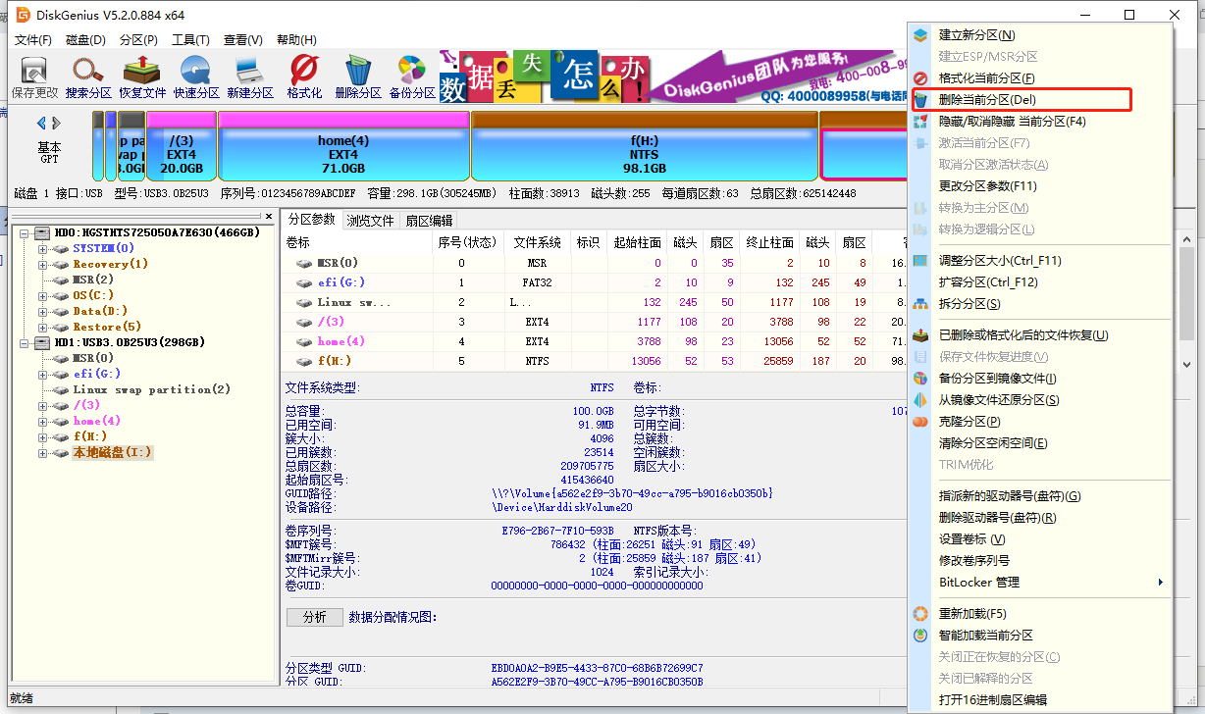Expand the OS(C:) tree node
1205x714 pixels.
[43, 296]
